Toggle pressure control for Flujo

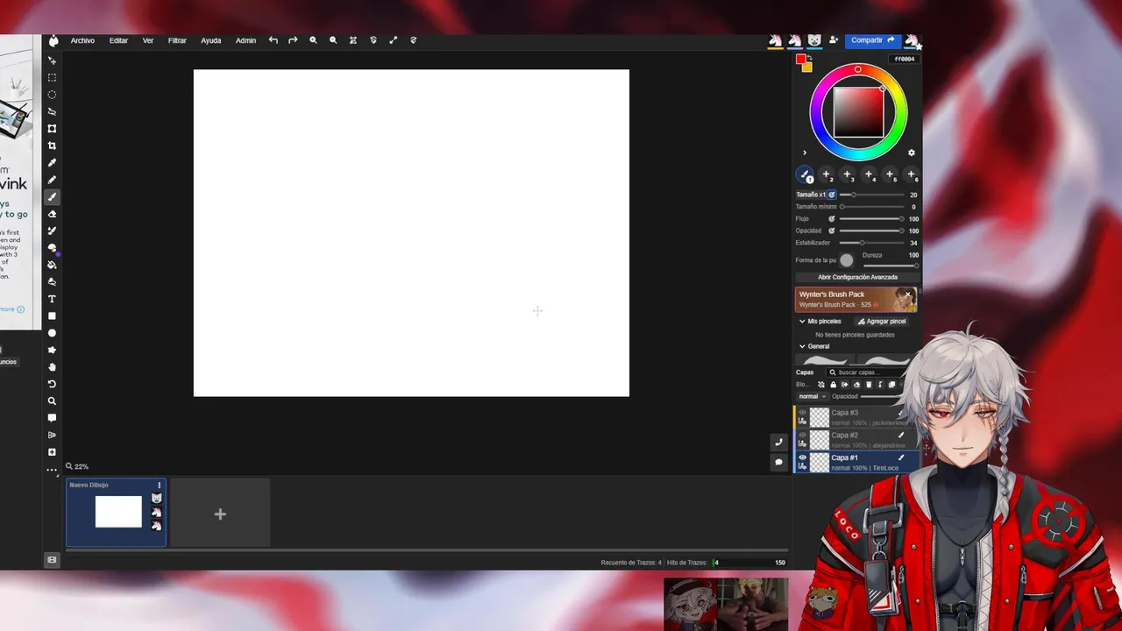pyautogui.click(x=832, y=219)
